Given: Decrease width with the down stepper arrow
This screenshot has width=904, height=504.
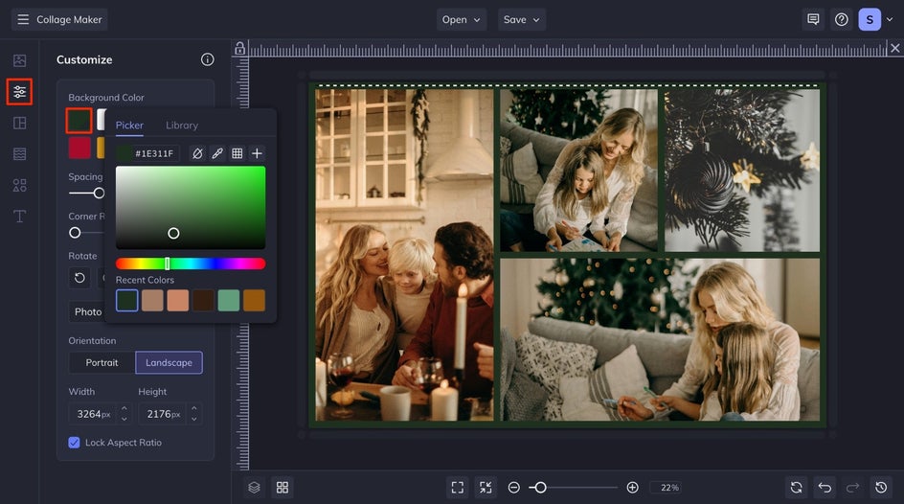Looking at the screenshot, I should tap(124, 420).
